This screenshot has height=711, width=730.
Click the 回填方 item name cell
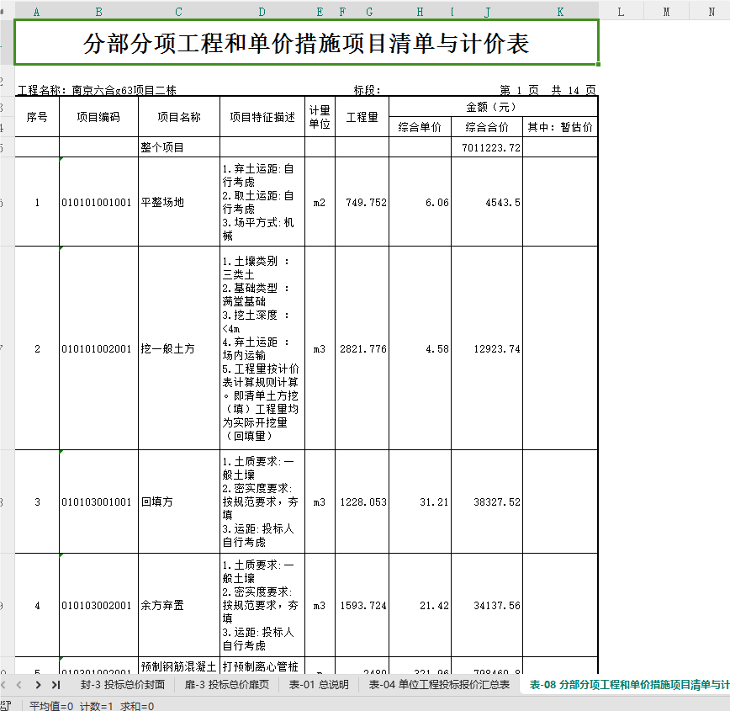(179, 501)
